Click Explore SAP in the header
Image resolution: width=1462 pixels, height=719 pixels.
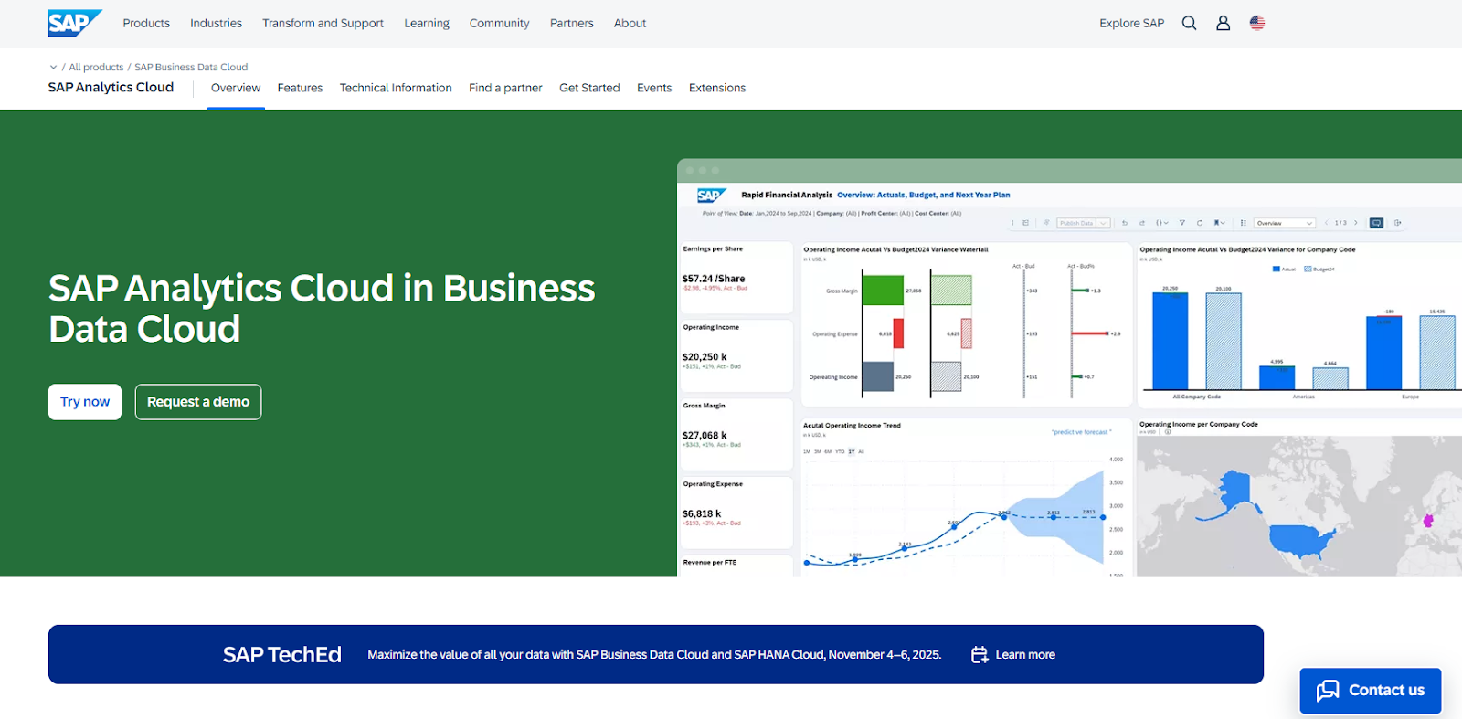pos(1131,23)
